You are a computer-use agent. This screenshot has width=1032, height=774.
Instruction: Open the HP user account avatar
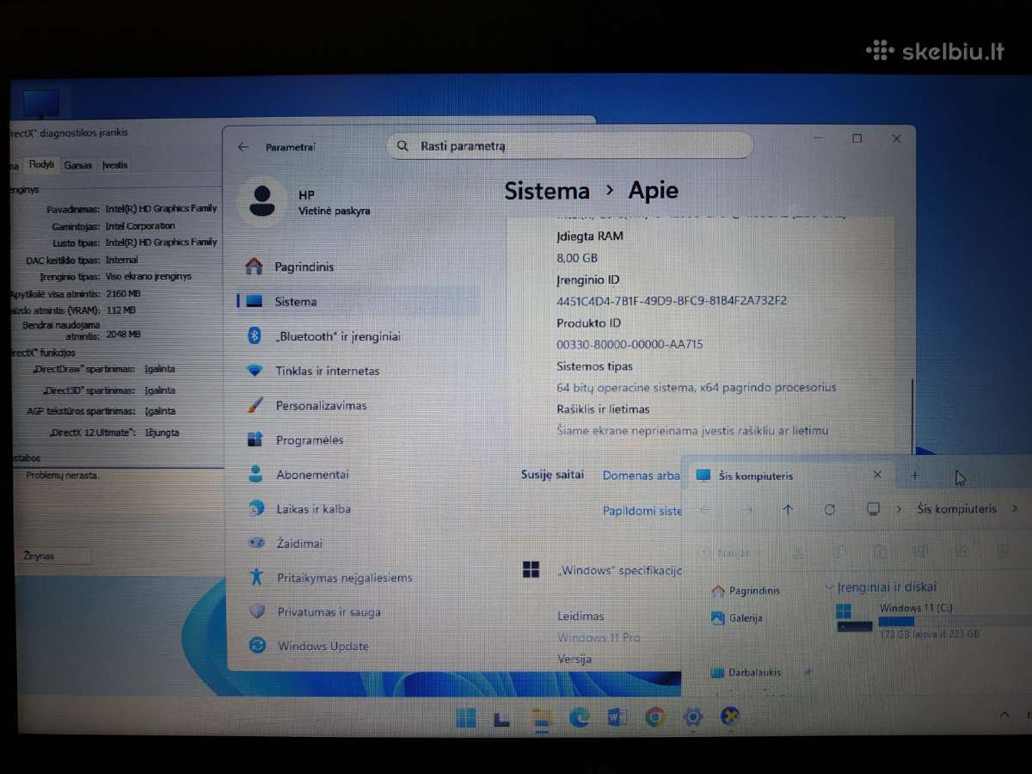point(261,201)
